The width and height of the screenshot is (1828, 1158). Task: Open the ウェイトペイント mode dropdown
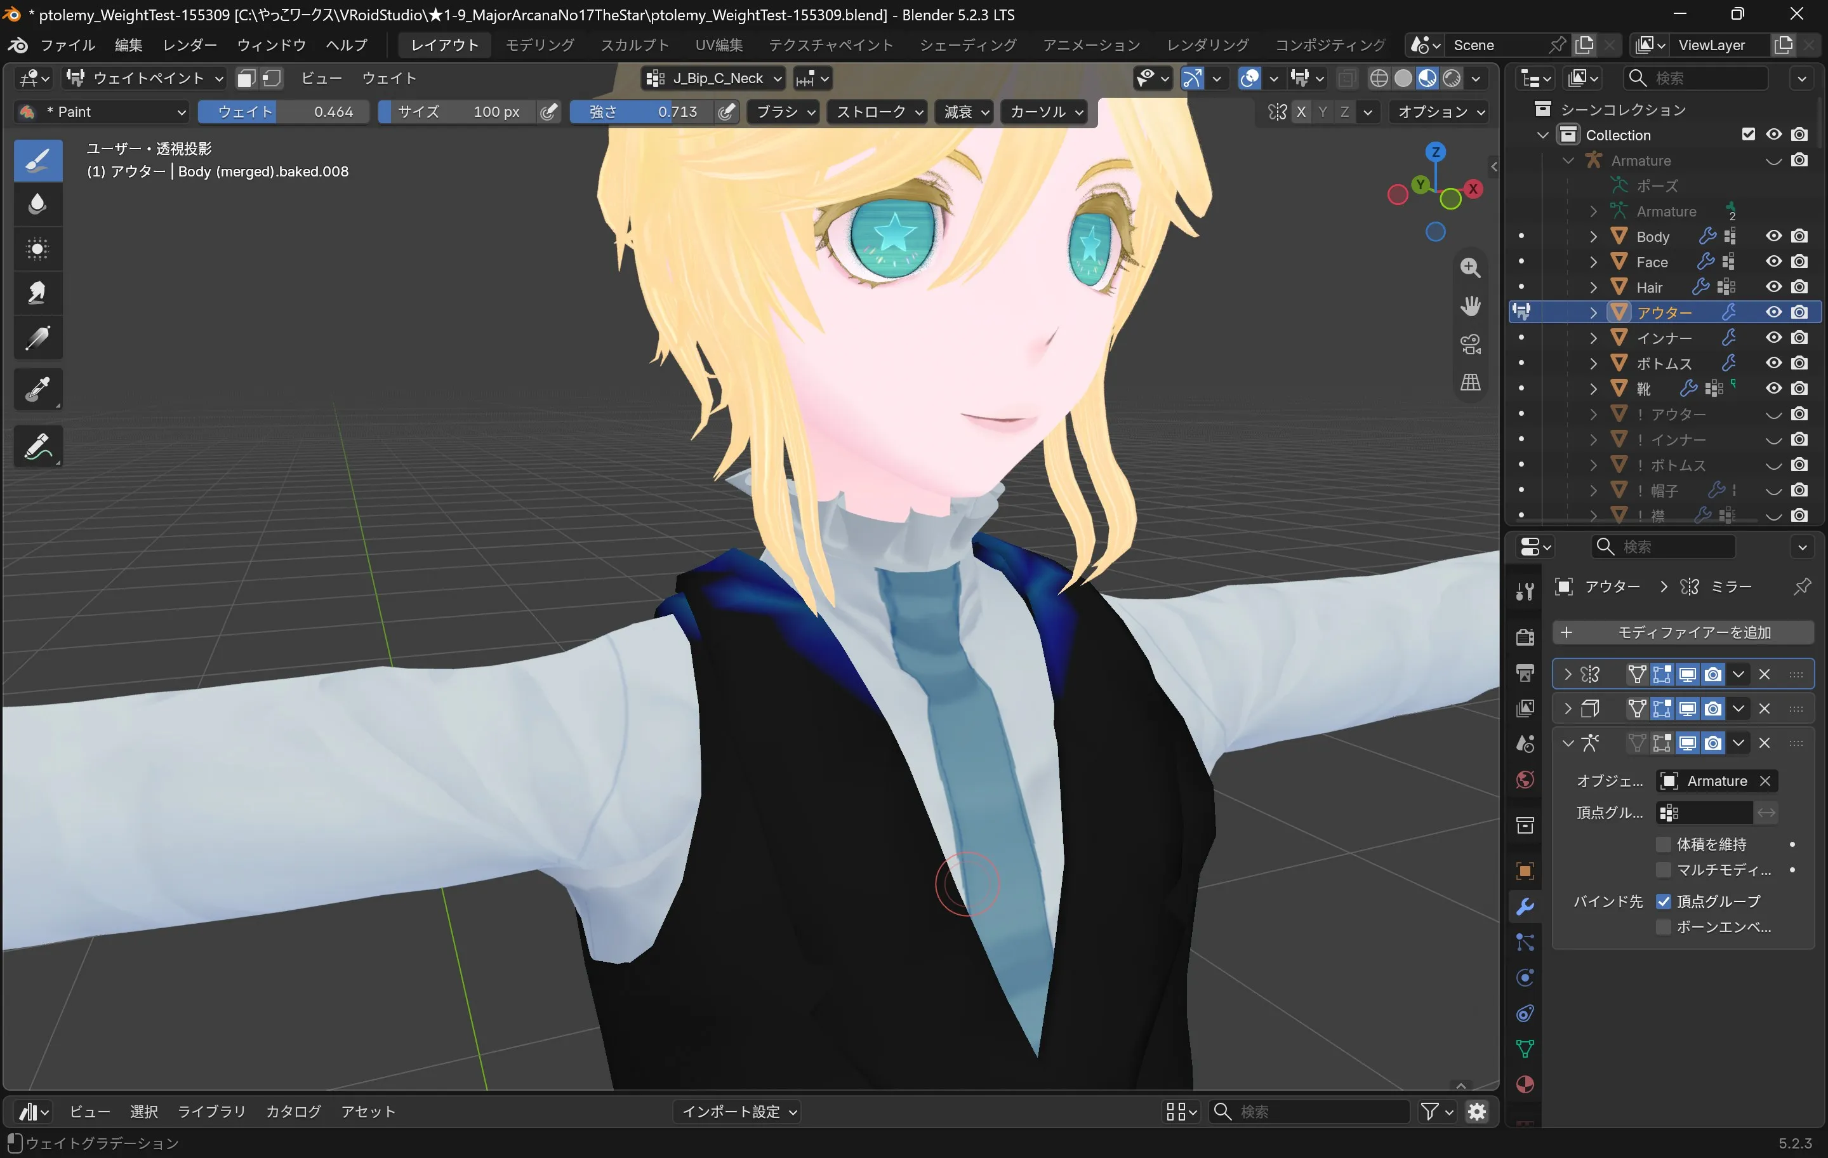point(144,78)
